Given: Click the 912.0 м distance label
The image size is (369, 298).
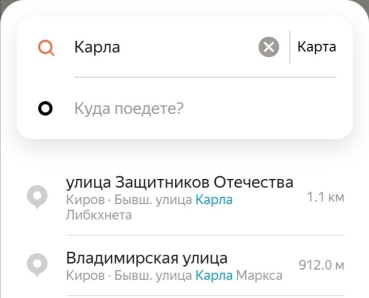Looking at the screenshot, I should point(321,265).
